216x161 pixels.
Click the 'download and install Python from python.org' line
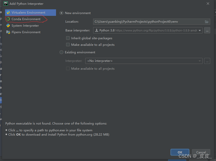coord(59,135)
